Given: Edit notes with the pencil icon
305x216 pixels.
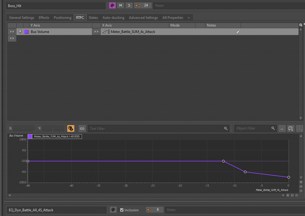Looking at the screenshot, I should 238,31.
